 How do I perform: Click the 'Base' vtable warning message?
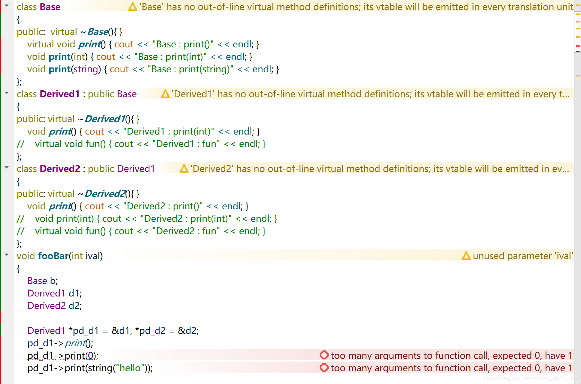(x=356, y=7)
